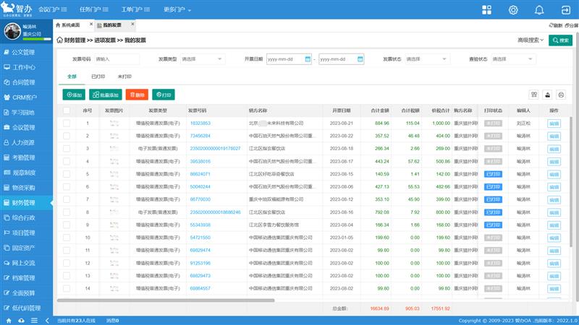Image resolution: width=579 pixels, height=325 pixels.
Task: Click the horizontal scrollbar below the table
Action: click(289, 300)
